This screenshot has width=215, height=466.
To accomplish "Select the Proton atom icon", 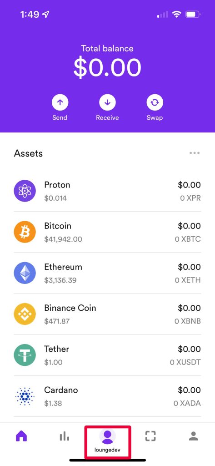I will coord(25,191).
